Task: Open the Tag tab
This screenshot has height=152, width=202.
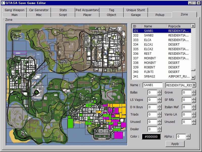Action: (112, 10)
